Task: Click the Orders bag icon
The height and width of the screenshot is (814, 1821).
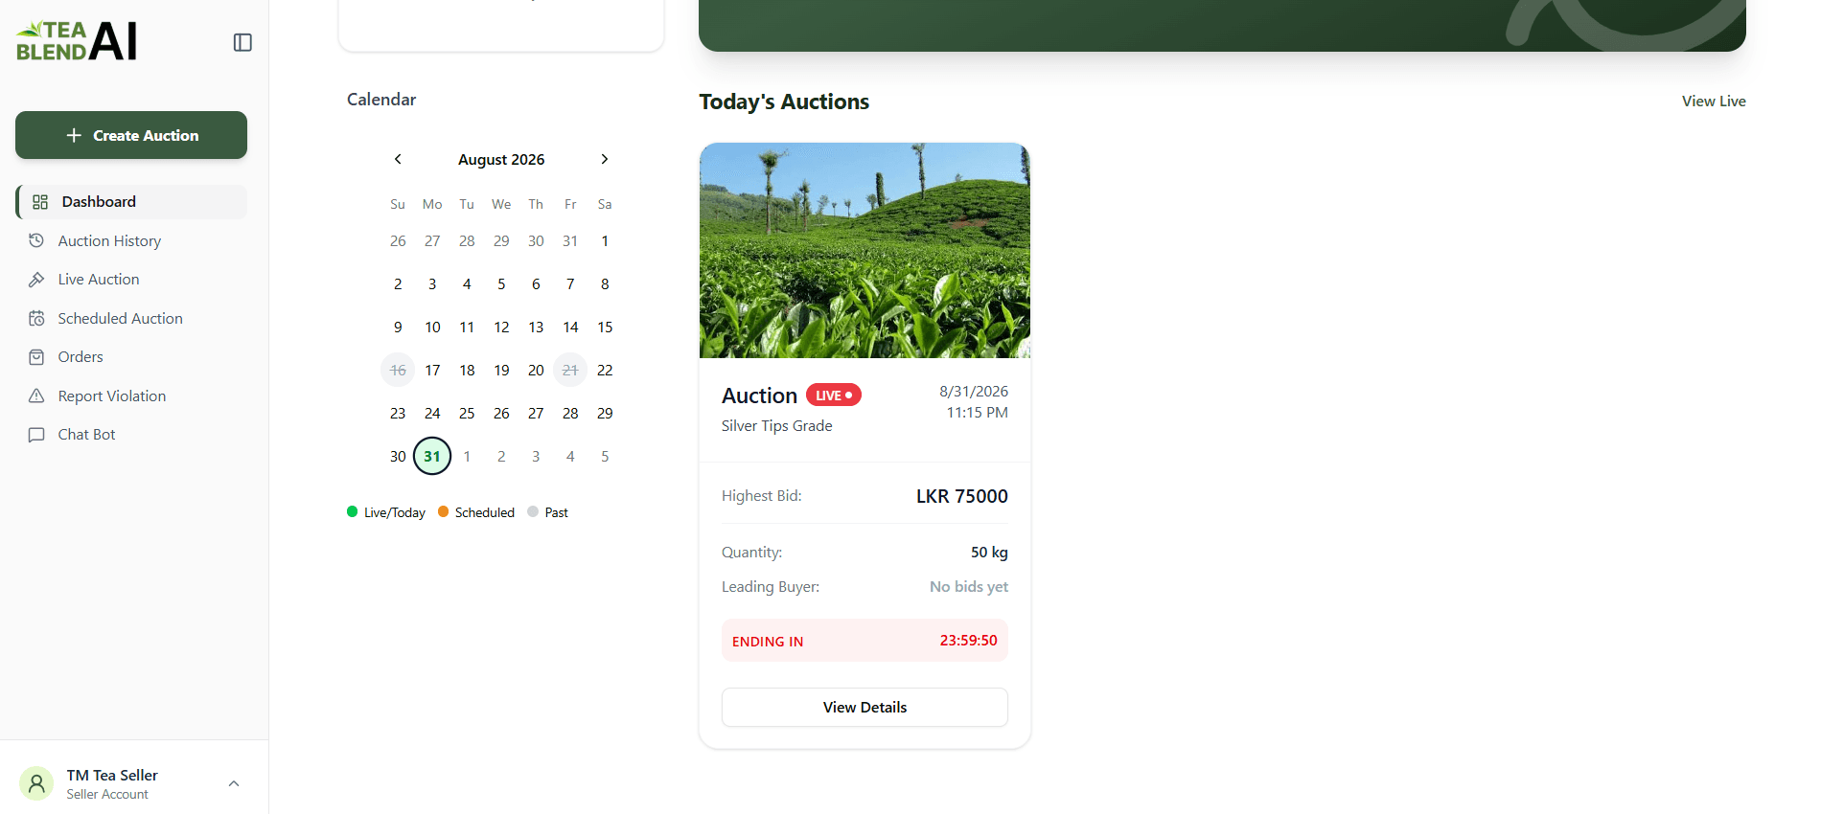Action: 36,357
